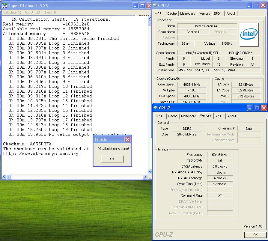Open the About...(A) menu in Super PI
This screenshot has height=241, width=268.
click(x=33, y=12)
